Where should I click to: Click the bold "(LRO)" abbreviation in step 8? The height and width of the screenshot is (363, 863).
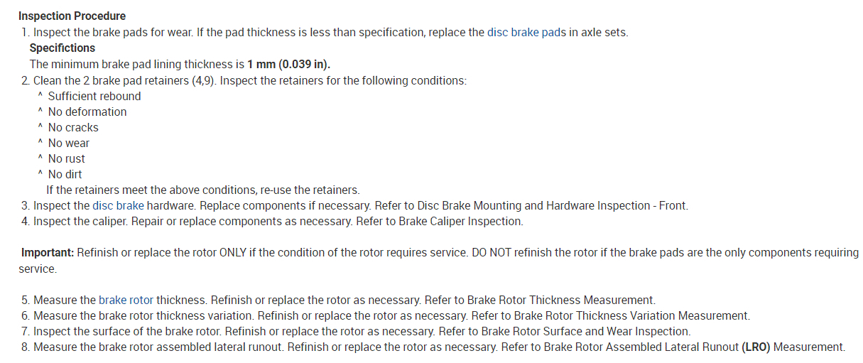(x=755, y=347)
